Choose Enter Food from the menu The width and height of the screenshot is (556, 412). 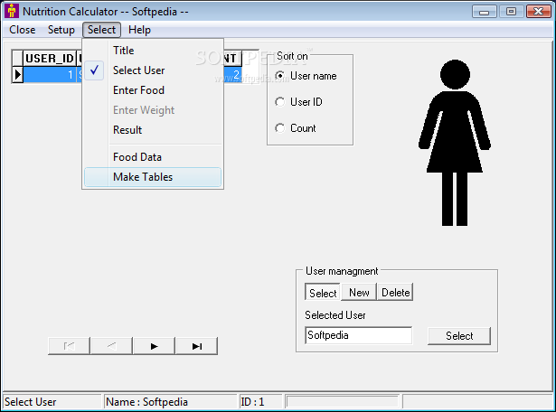click(153, 90)
